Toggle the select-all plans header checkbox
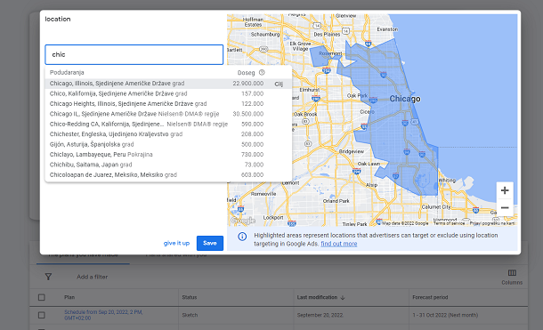Screen dimensions: 543x330 click(x=42, y=297)
